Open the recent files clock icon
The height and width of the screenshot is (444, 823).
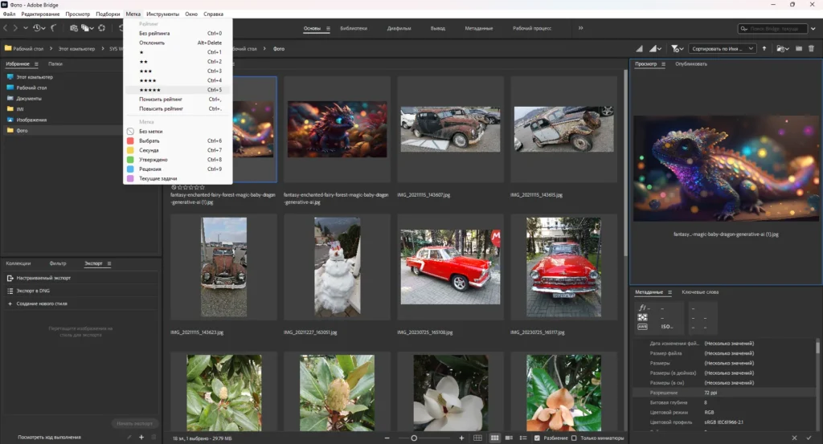(x=37, y=28)
